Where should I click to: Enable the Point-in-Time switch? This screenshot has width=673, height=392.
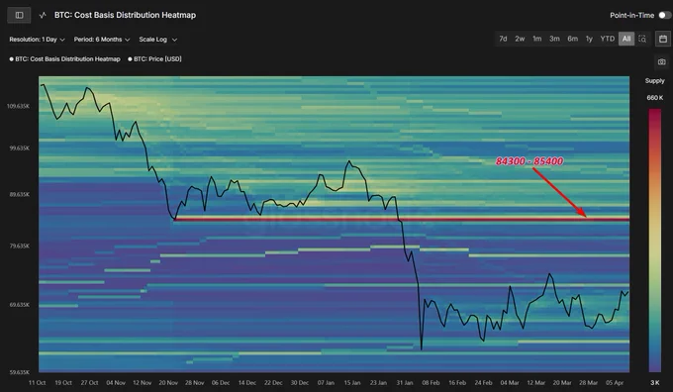click(664, 15)
